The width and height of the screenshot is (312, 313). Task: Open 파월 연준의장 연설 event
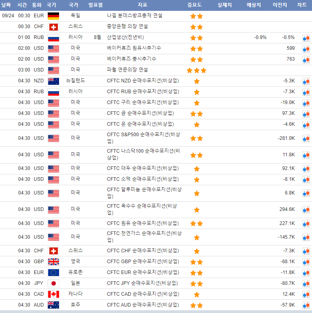[x=127, y=70]
